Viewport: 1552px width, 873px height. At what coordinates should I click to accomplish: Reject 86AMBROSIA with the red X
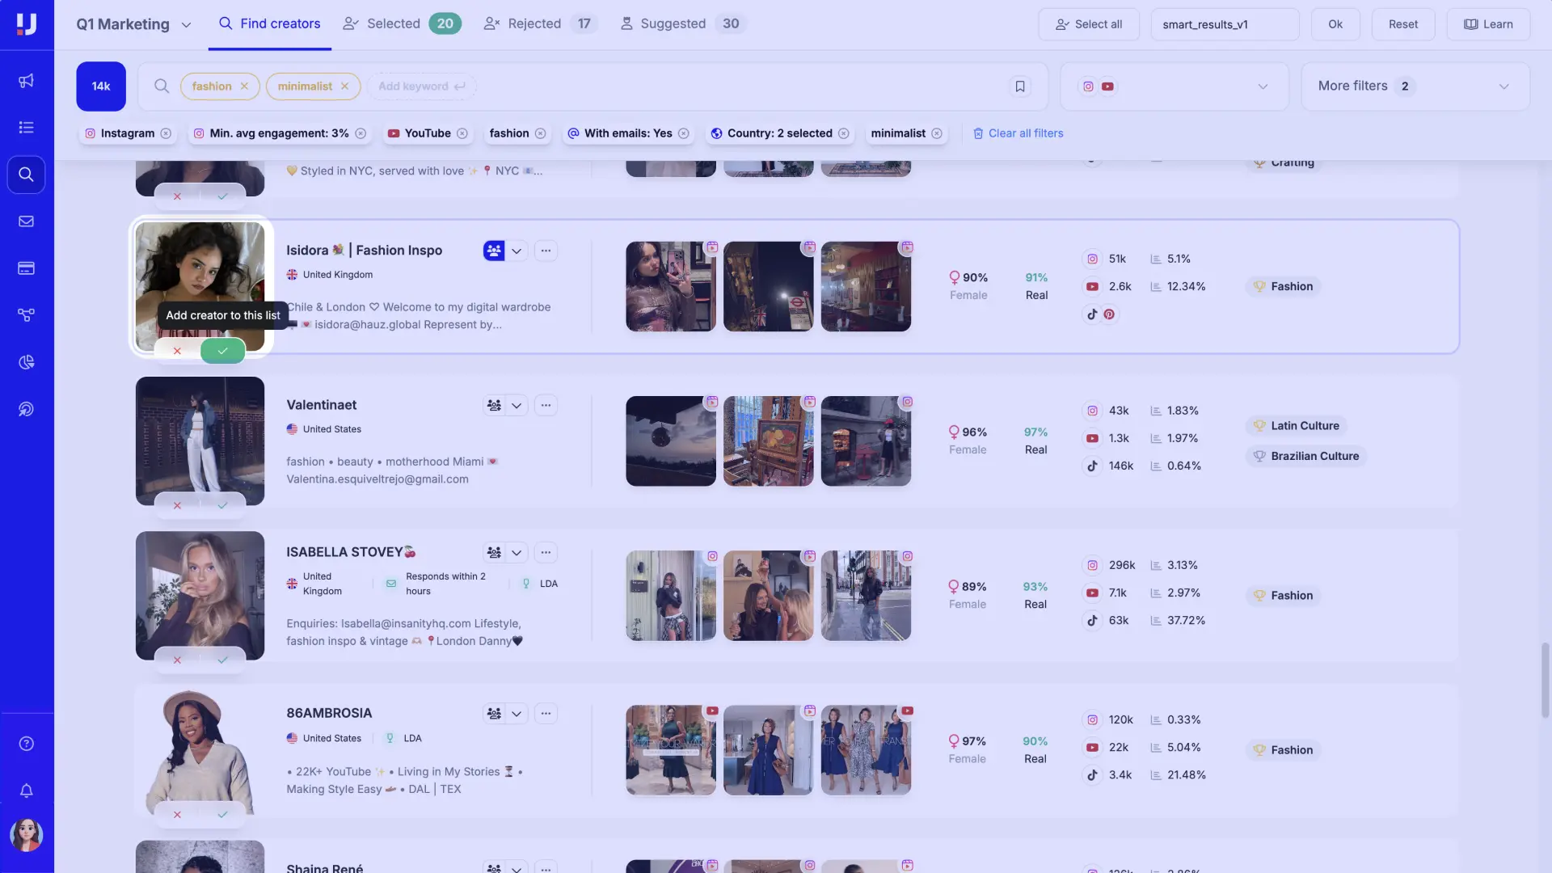177,814
